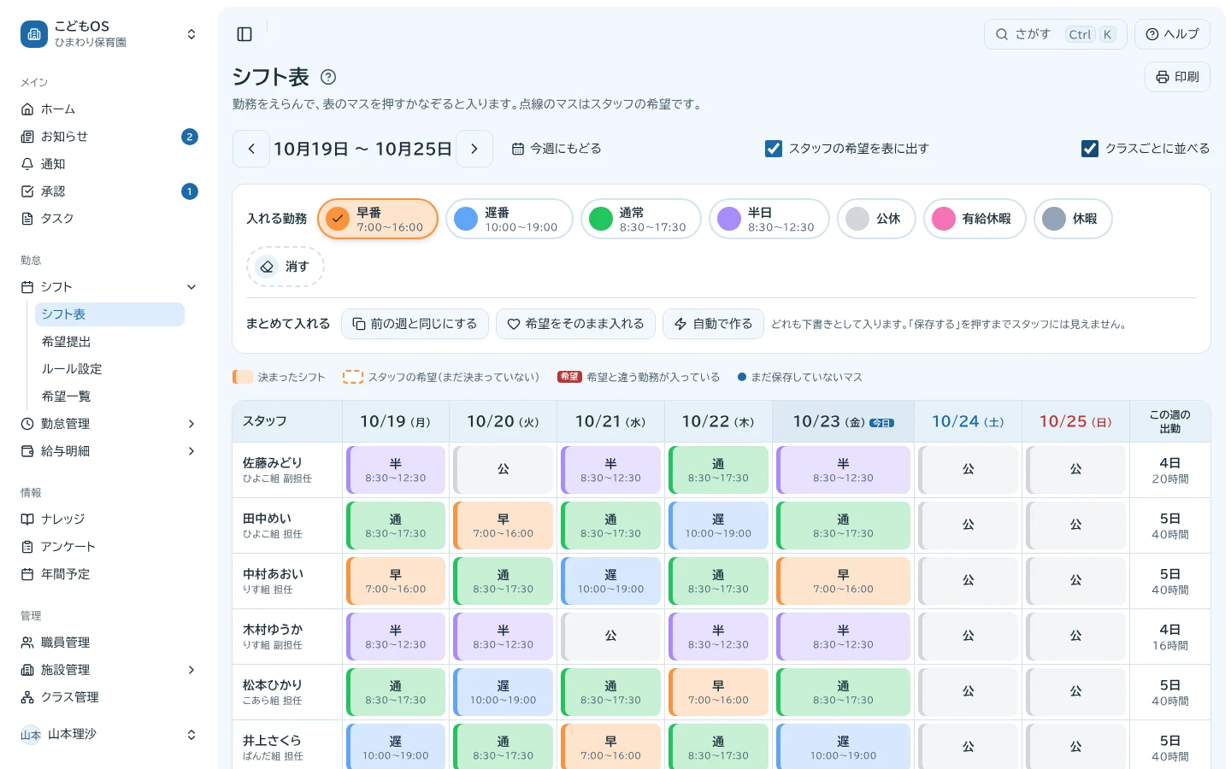This screenshot has height=769, width=1231.
Task: Click 松本ひかり's 10/22 早 cell
Action: click(718, 692)
